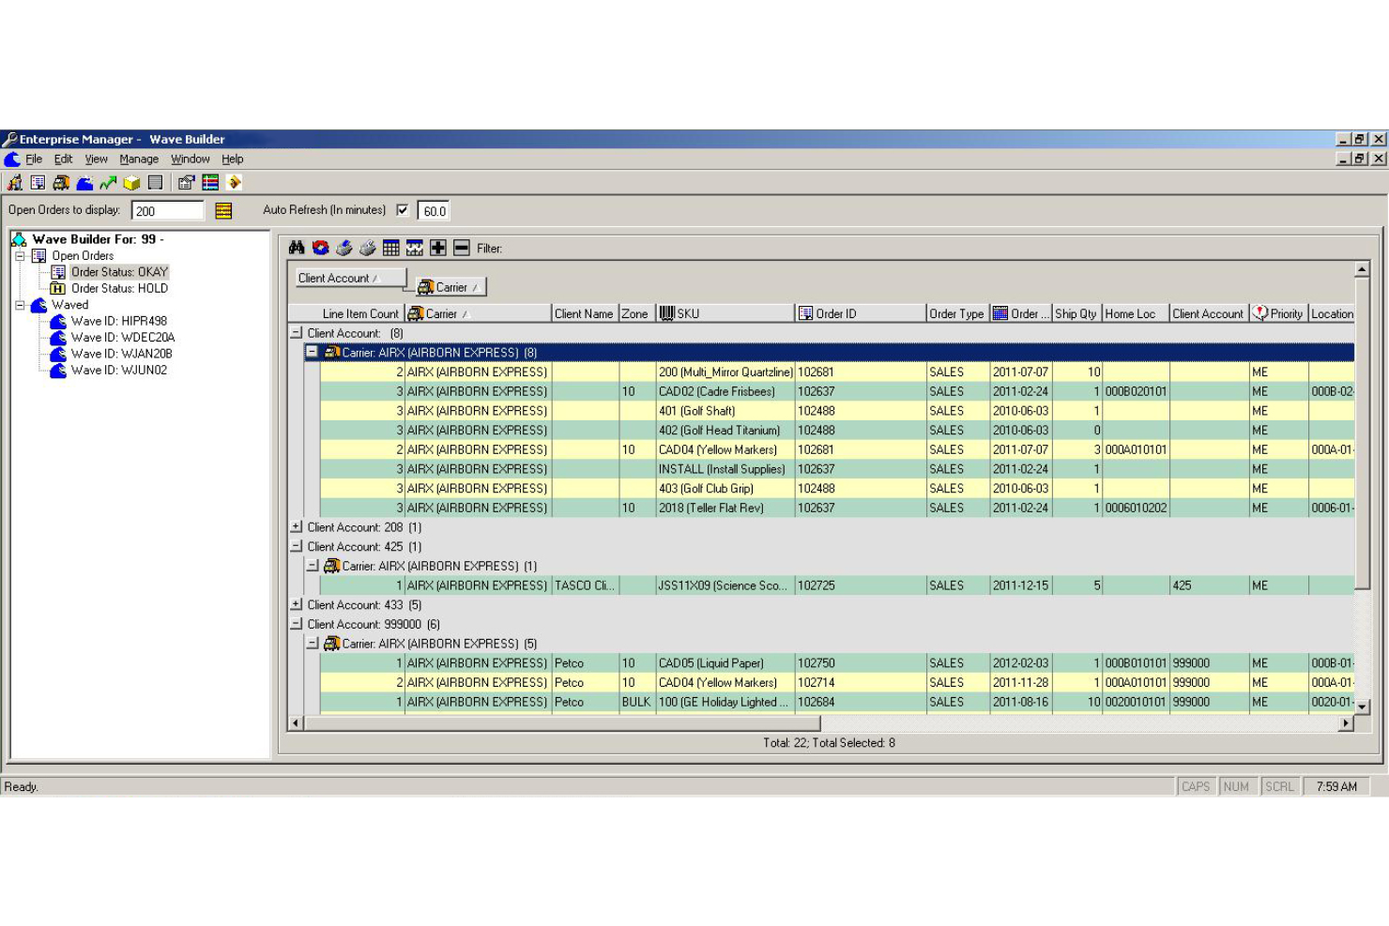The image size is (1389, 926).
Task: Open the Manage menu
Action: coord(139,159)
